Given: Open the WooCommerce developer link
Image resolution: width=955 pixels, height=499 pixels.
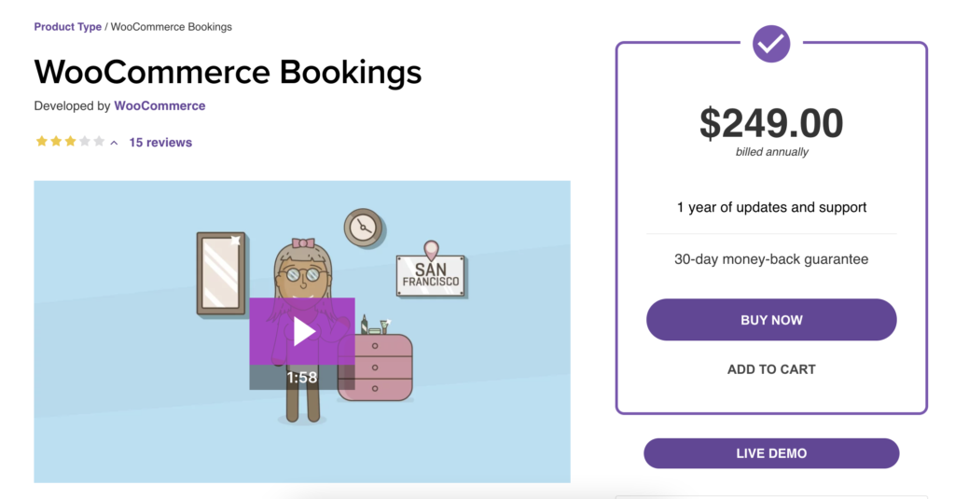Looking at the screenshot, I should coord(159,106).
